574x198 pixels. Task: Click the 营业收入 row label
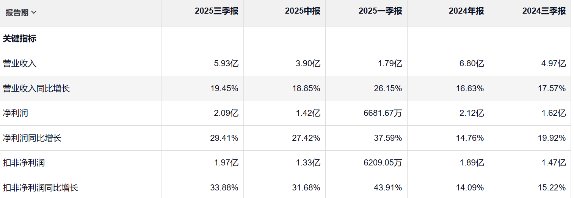[20, 64]
